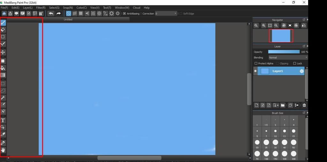The image size is (327, 162).
Task: Select brush size 300
Action: [x=294, y=155]
